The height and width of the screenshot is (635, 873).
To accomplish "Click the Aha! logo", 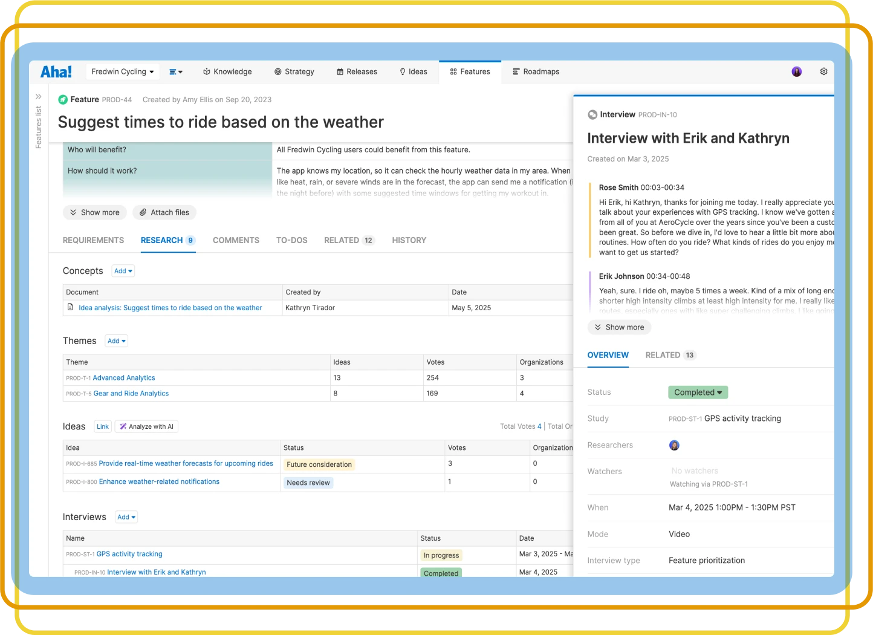I will point(56,72).
